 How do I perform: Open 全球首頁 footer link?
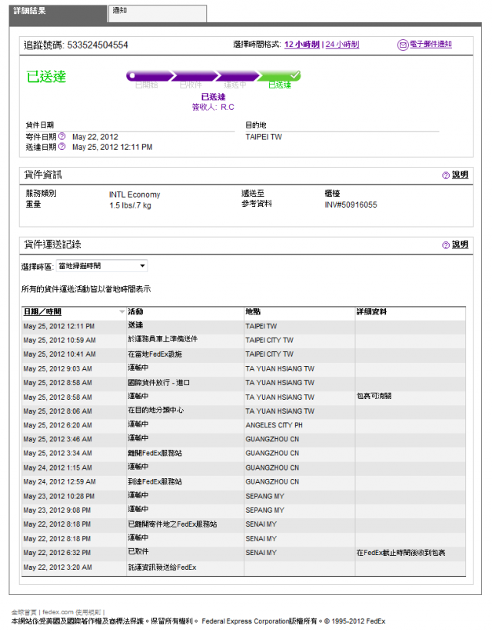[x=24, y=612]
